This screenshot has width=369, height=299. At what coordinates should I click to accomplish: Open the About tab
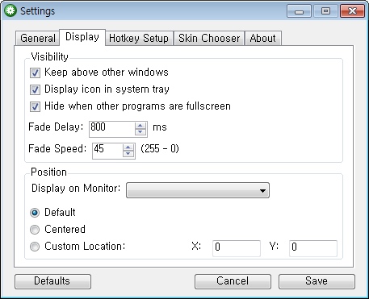click(x=263, y=38)
